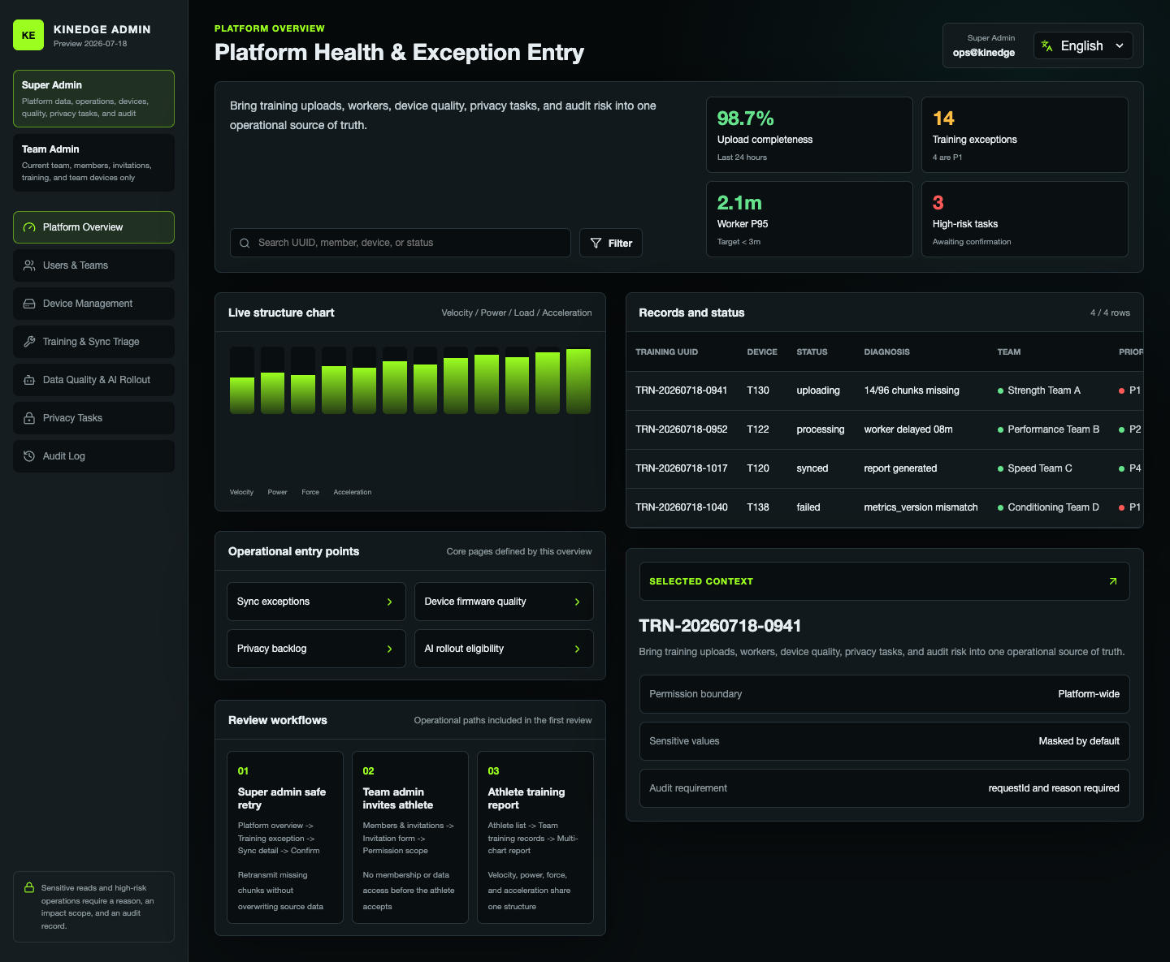
Task: Click the Training & Sync Triage wrench icon
Action: [x=29, y=342]
